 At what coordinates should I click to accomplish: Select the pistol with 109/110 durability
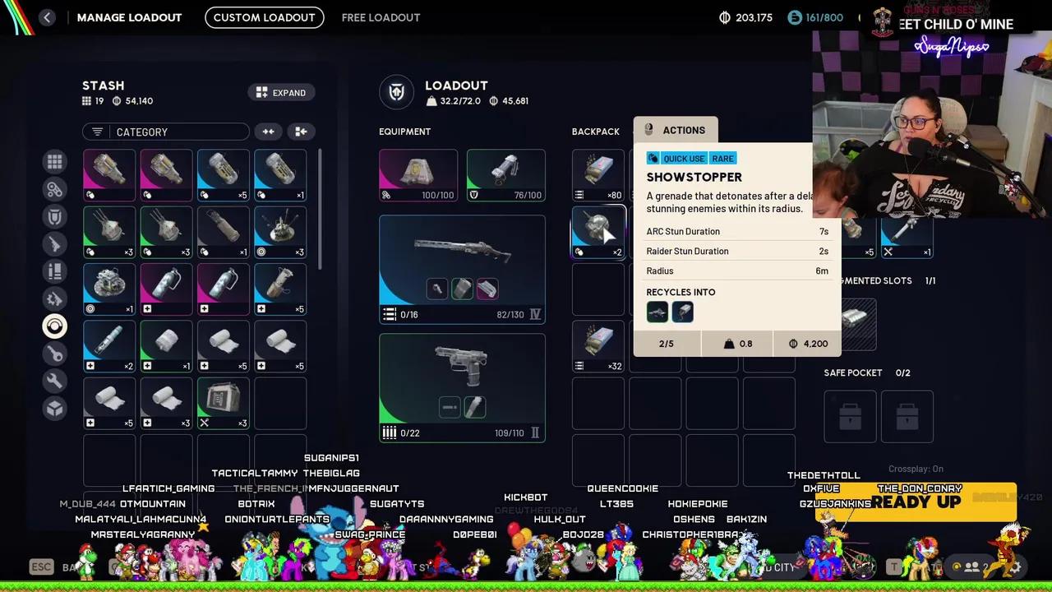click(462, 387)
